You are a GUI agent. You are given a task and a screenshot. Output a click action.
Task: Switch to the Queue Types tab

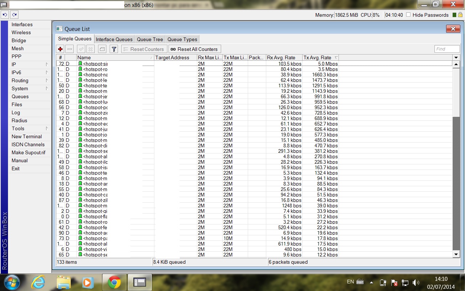182,39
